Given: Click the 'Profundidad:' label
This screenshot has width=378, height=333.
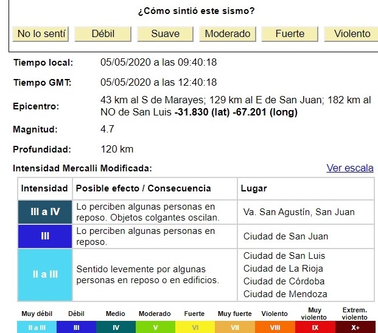Looking at the screenshot, I should tap(42, 149).
